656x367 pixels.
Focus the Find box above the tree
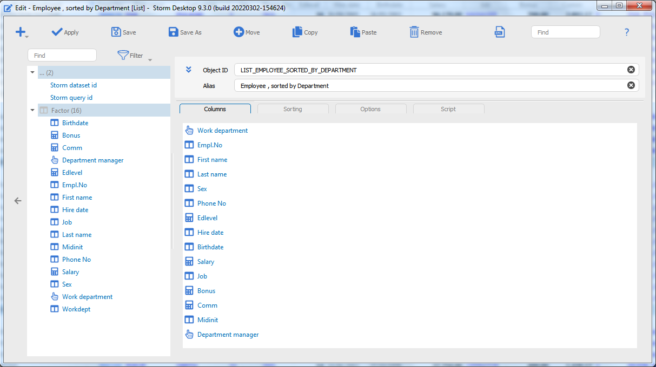click(x=62, y=55)
